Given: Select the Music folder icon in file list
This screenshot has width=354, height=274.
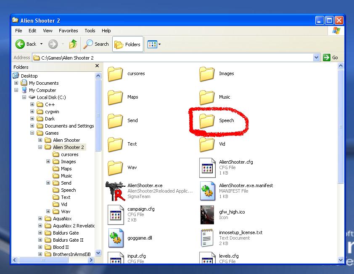Looking at the screenshot, I should tap(207, 97).
